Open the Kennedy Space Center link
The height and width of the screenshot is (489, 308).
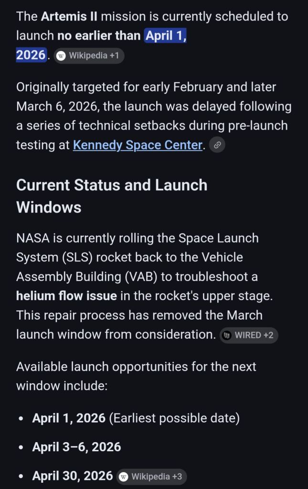[138, 145]
